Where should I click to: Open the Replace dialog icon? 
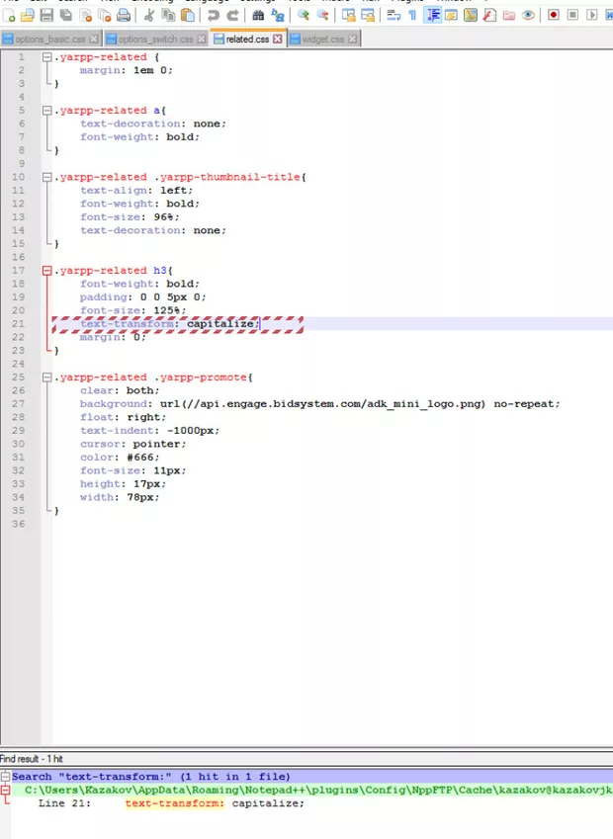coord(277,15)
